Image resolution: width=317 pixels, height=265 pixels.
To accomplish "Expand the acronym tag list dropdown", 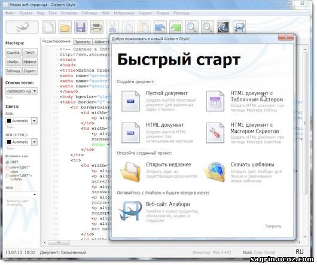I will (x=35, y=91).
